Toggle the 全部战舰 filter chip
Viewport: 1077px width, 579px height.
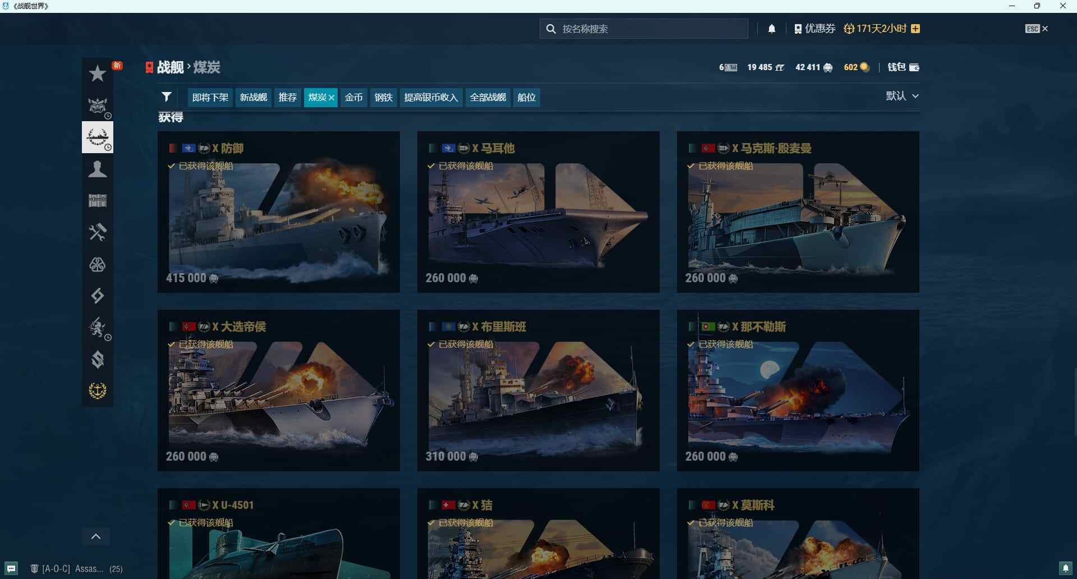tap(488, 97)
